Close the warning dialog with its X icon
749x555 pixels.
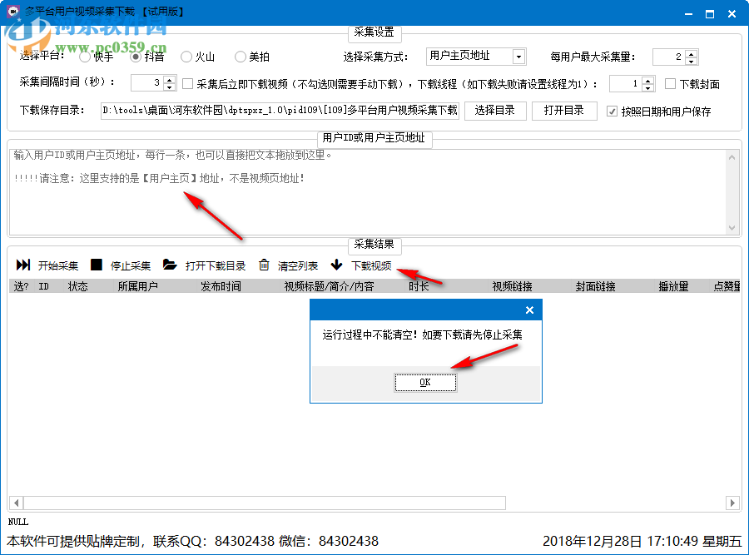tap(530, 310)
